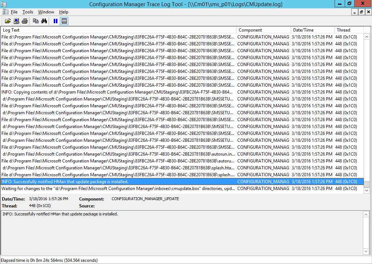
Task: Close the CMUpdate.log child window
Action: [368, 12]
